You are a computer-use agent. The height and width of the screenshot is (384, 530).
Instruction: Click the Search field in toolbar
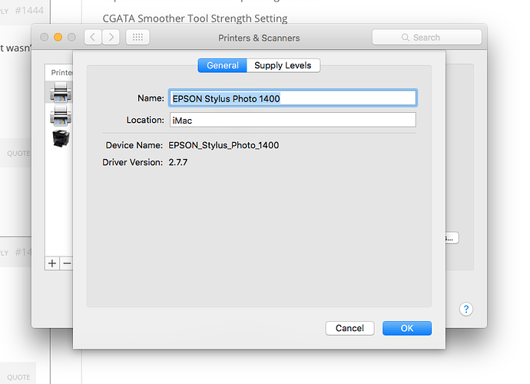pos(427,37)
